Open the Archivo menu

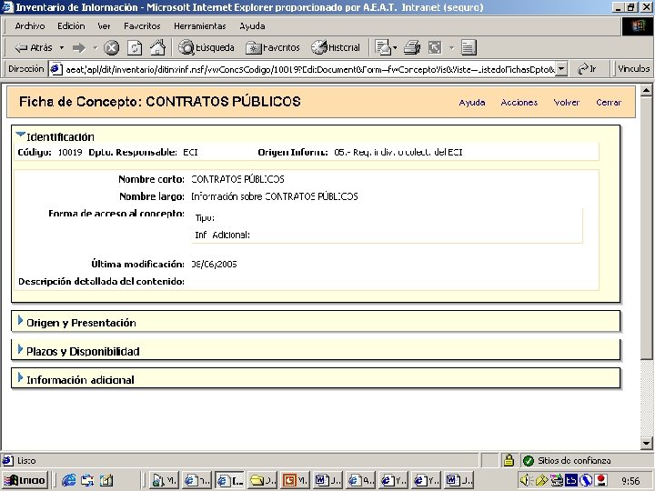point(30,25)
